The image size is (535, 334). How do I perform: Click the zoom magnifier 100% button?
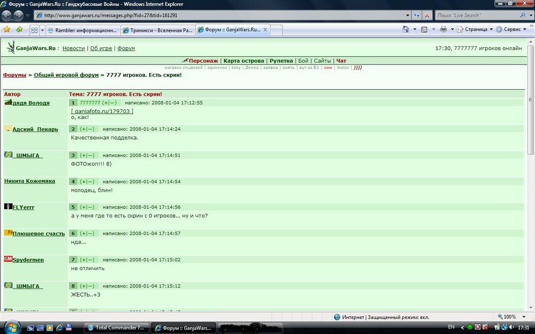[507, 317]
